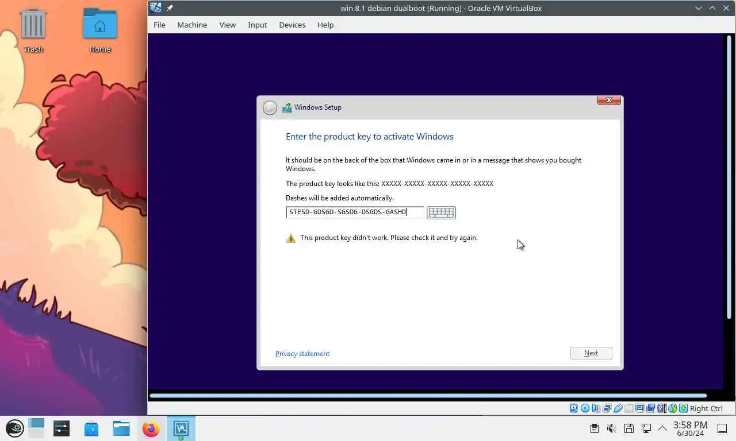Screen dimensions: 736x441
Task: Minimize the VirtualBox window
Action: 699,8
